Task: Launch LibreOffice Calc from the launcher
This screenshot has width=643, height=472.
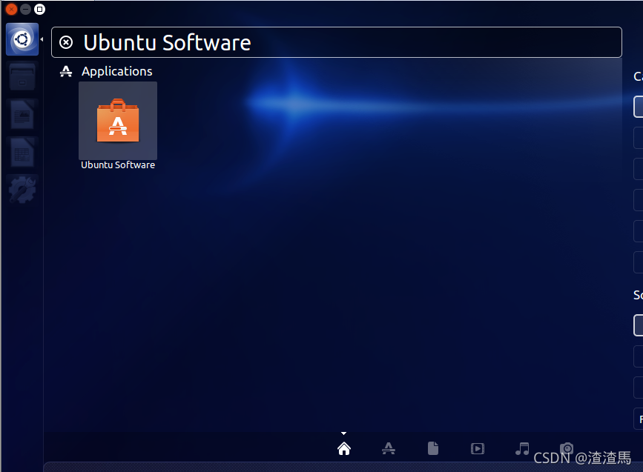Action: (x=22, y=153)
